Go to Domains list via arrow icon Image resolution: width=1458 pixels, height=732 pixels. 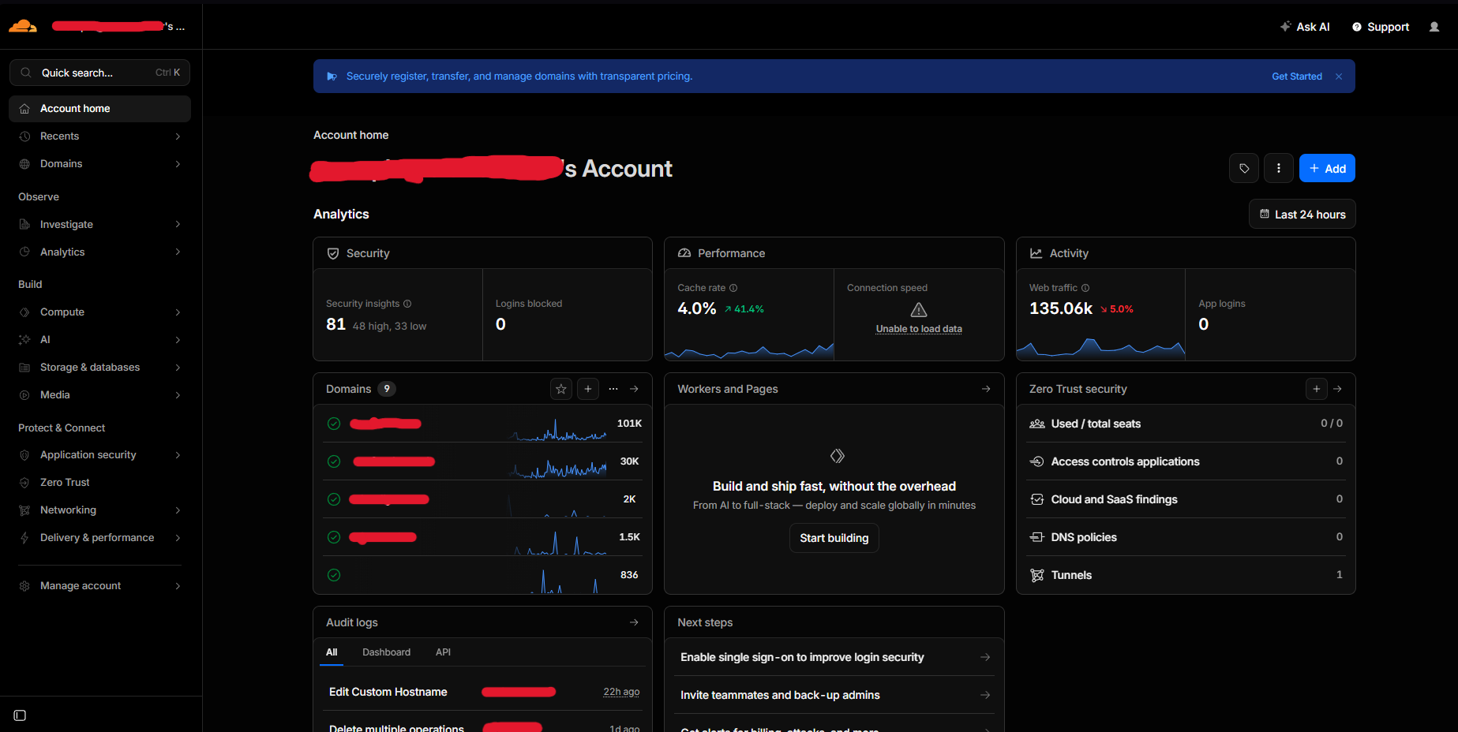pyautogui.click(x=634, y=389)
